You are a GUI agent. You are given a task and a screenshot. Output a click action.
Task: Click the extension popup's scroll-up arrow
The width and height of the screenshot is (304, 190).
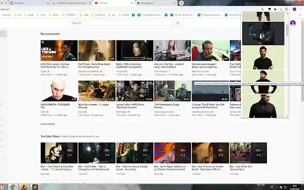point(287,13)
